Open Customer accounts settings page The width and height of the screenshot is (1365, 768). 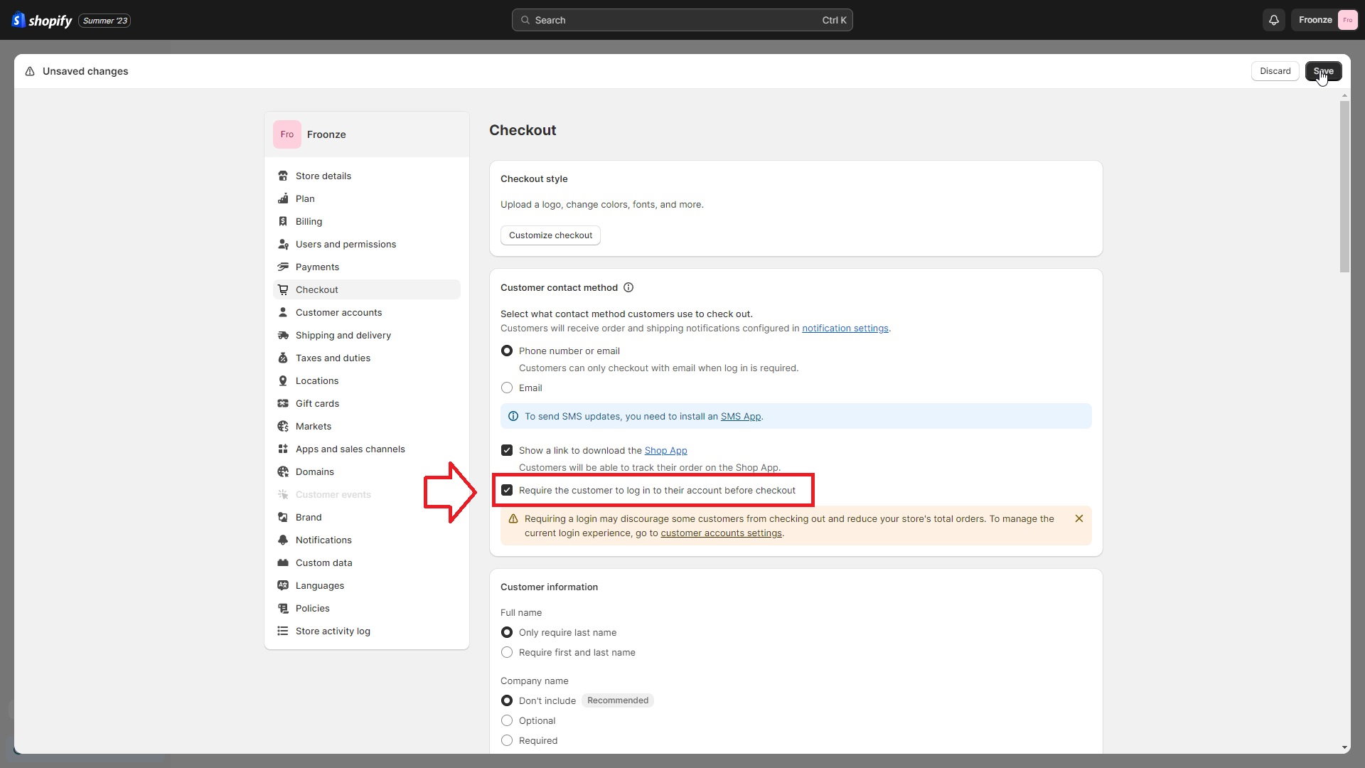(x=367, y=313)
